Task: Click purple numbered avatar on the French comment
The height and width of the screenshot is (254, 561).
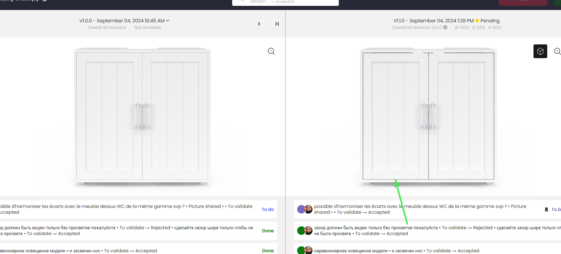Action: pos(301,209)
